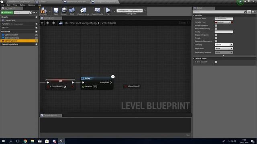The image size is (257, 144).
Task: Open the File menu
Action: pyautogui.click(x=3, y=5)
